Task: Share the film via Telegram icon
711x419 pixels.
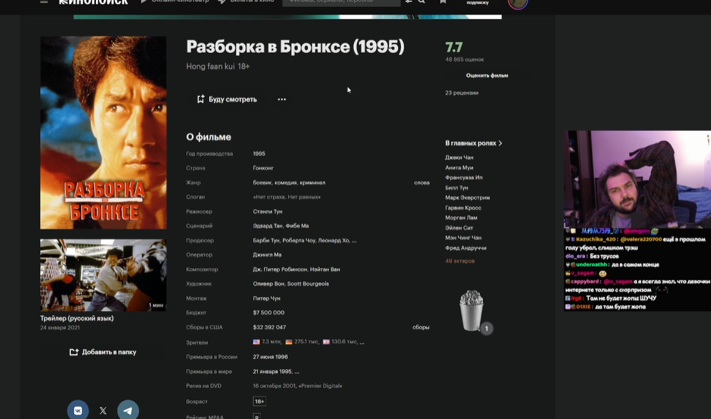Action: click(x=128, y=411)
